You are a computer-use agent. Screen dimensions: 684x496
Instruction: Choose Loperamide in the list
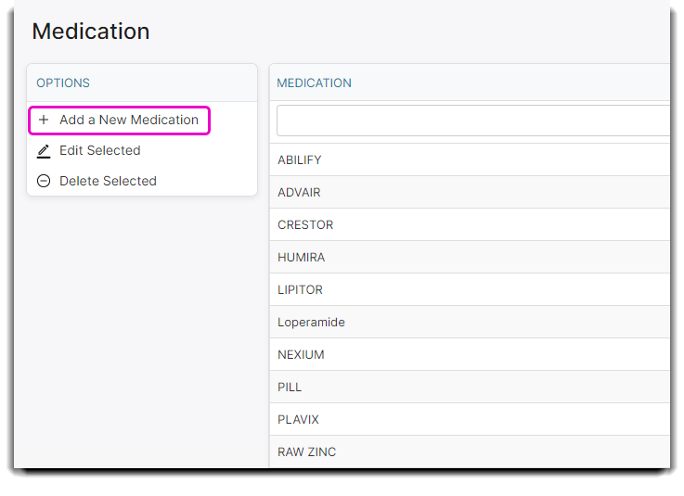[x=311, y=323]
